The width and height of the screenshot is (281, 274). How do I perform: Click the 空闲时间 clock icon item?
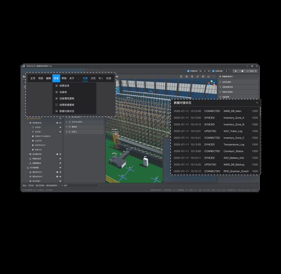point(33,141)
